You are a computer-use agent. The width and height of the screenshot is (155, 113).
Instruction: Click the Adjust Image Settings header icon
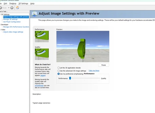coord(34,14)
